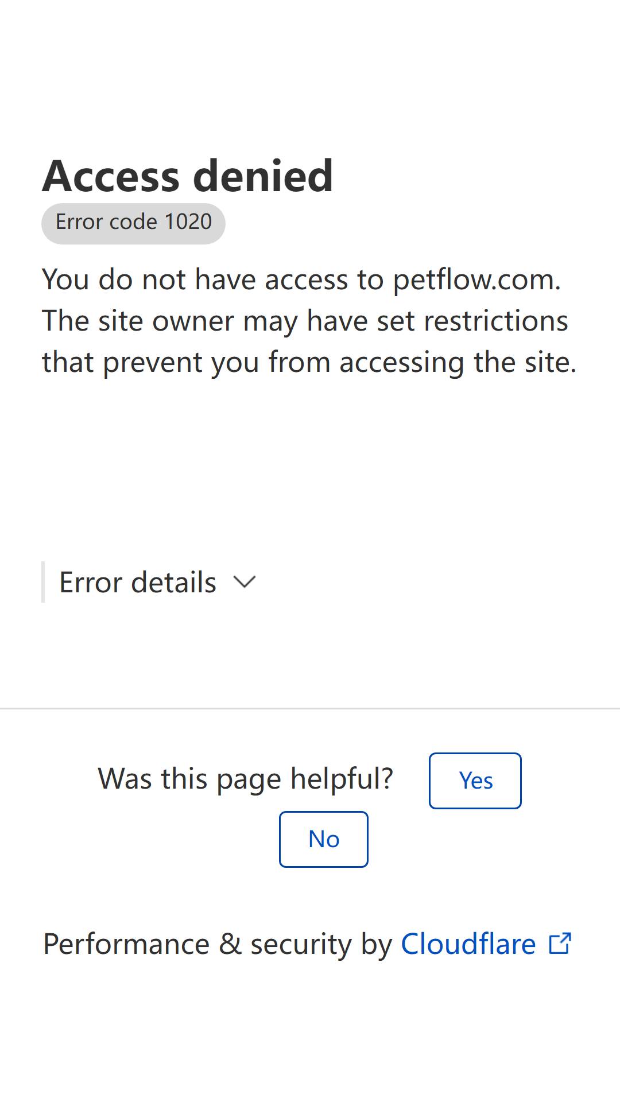The width and height of the screenshot is (620, 1102).
Task: Click the petflow.com domain text
Action: [476, 280]
